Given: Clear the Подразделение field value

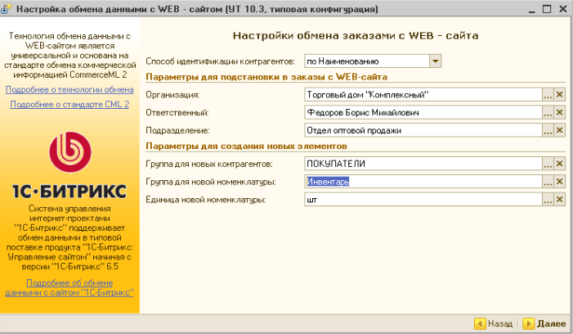Looking at the screenshot, I should click(560, 129).
